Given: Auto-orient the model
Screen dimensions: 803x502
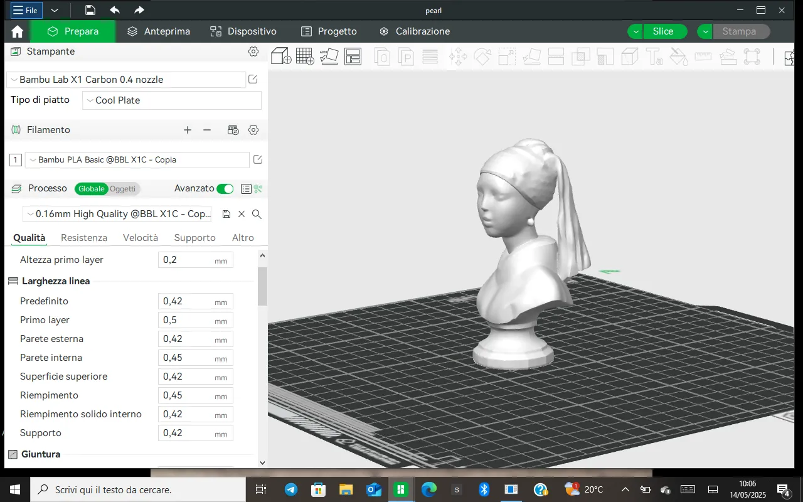Looking at the screenshot, I should click(329, 56).
